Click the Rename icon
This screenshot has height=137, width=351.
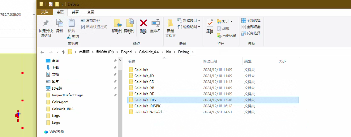click(155, 23)
